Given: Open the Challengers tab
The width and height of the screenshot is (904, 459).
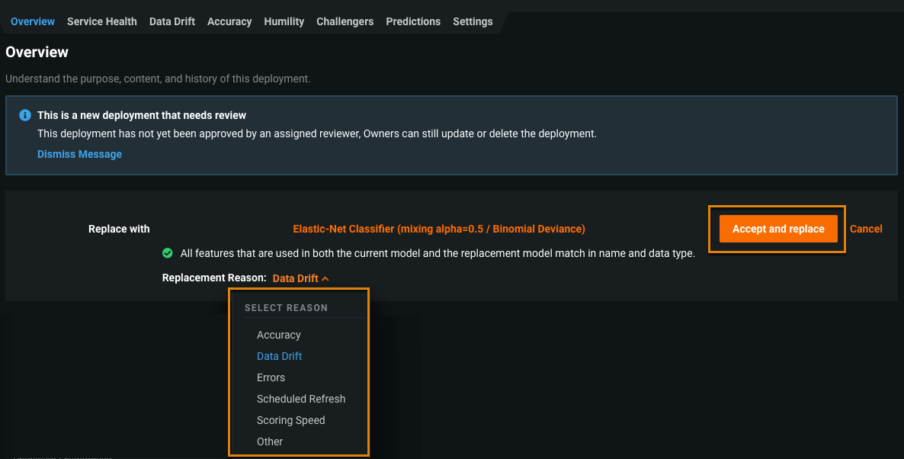Looking at the screenshot, I should (345, 21).
